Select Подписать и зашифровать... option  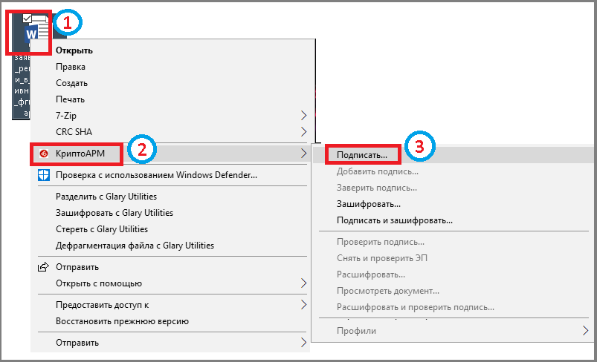coord(395,221)
